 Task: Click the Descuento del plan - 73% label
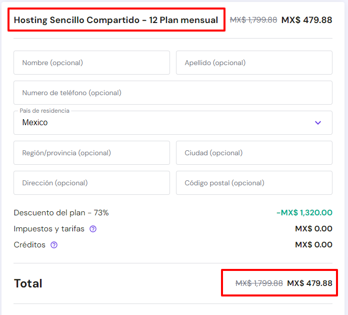61,213
